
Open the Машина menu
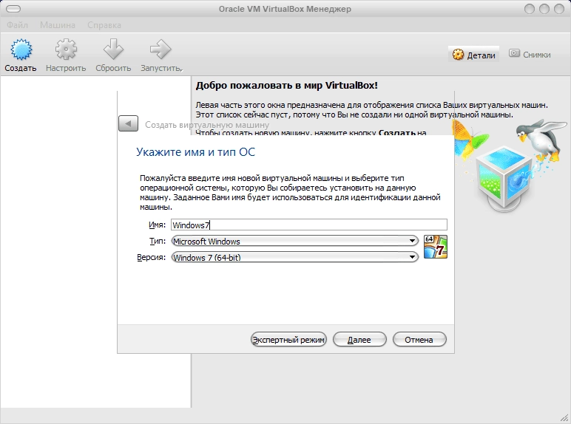(58, 25)
